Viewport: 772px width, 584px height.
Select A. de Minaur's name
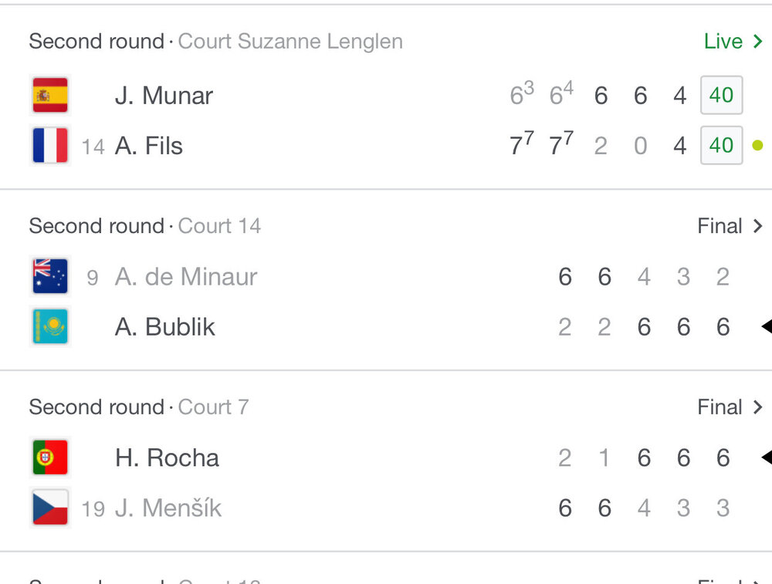186,277
